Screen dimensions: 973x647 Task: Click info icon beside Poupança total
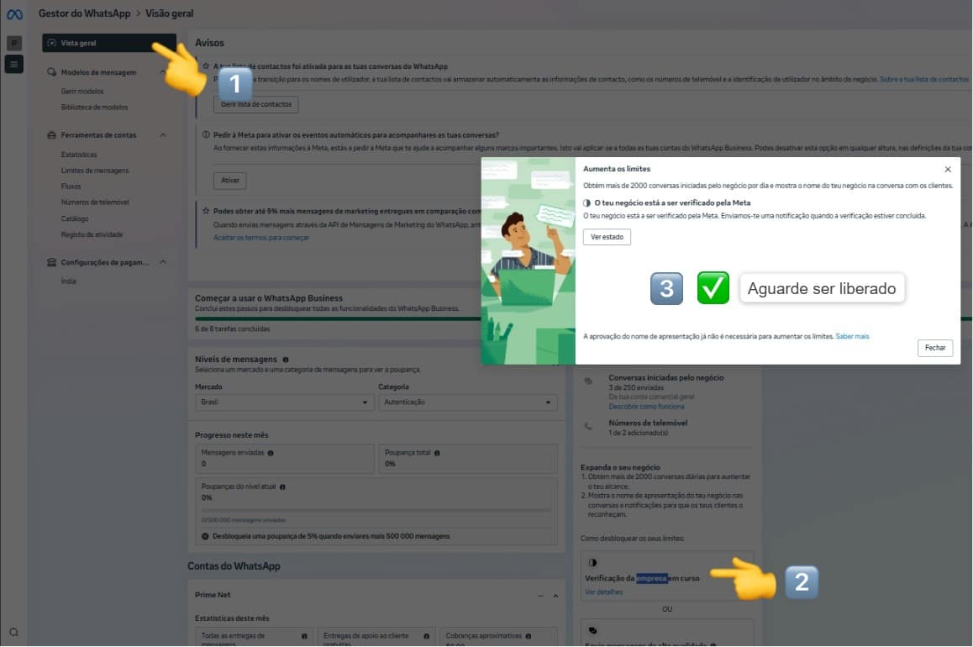tap(437, 453)
